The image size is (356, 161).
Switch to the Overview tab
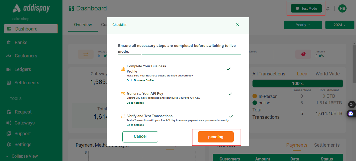pyautogui.click(x=83, y=25)
